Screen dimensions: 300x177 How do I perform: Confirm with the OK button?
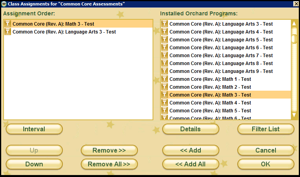point(266,164)
